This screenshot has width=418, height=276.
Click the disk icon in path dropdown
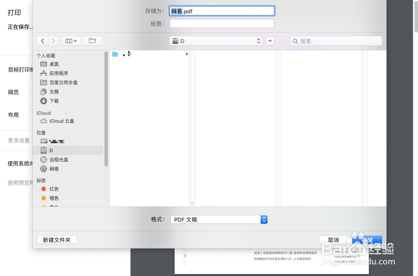tap(175, 41)
